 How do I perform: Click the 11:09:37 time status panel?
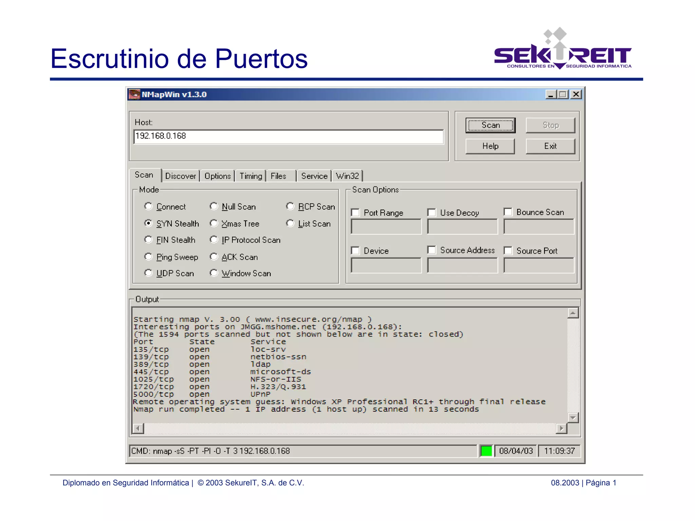click(560, 451)
